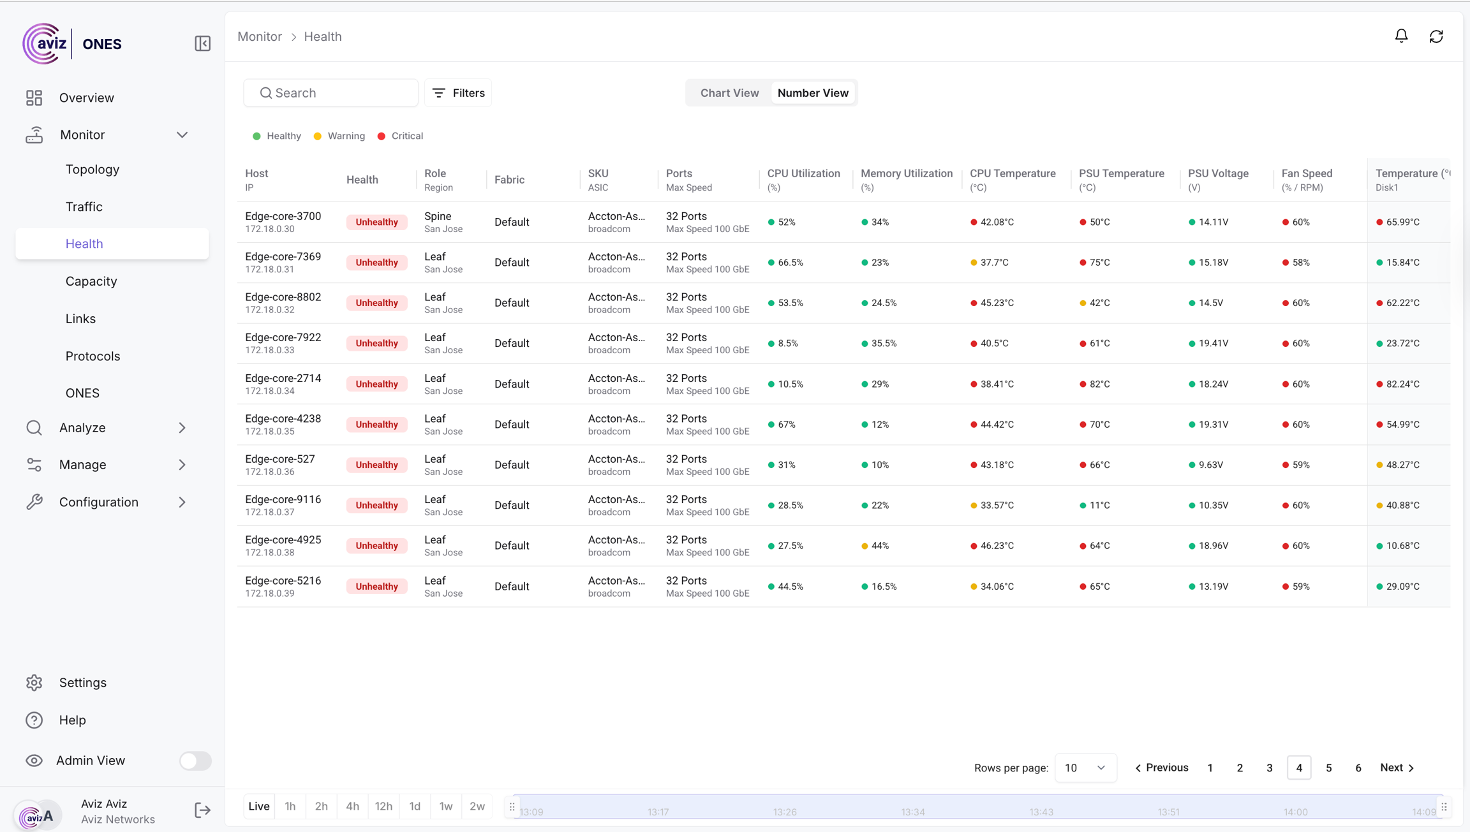Click the Overview grid icon
The width and height of the screenshot is (1470, 832).
point(34,98)
